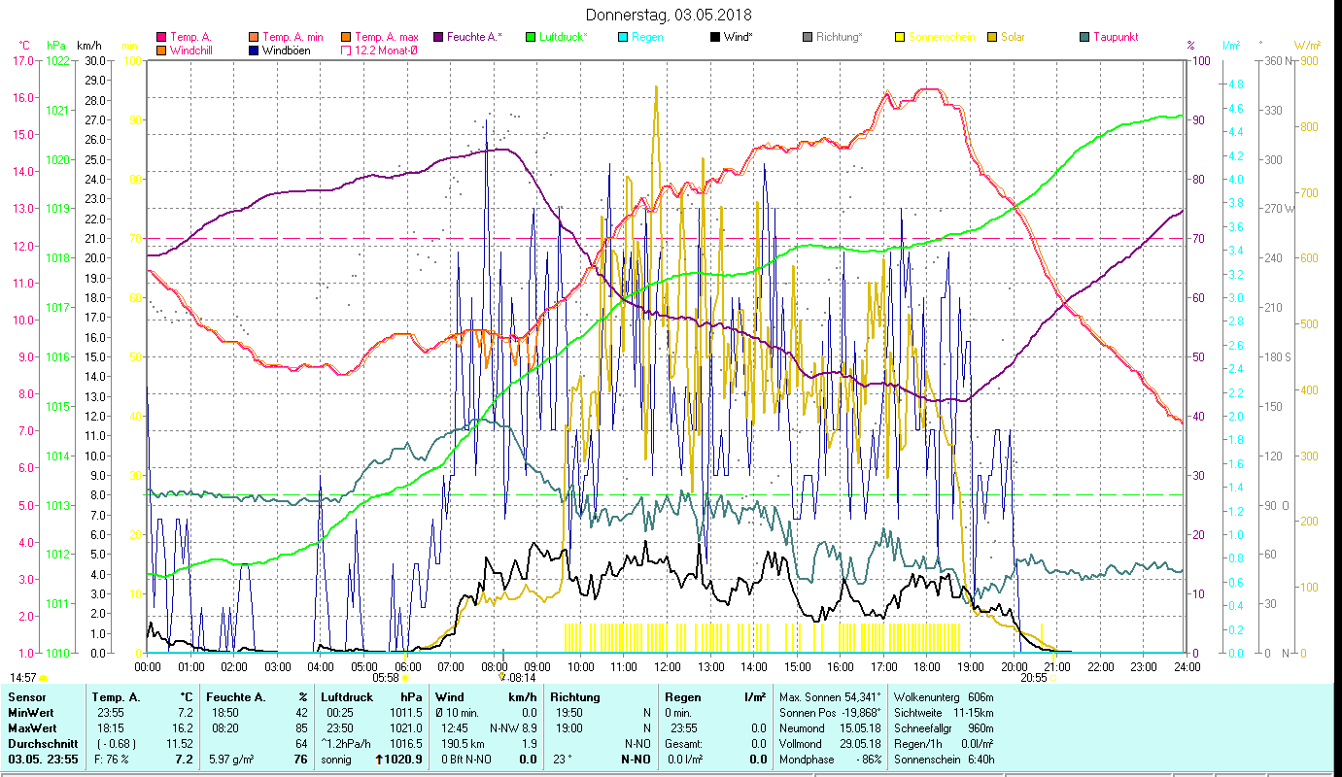
Task: Click the Richtung* legend label
Action: click(840, 37)
